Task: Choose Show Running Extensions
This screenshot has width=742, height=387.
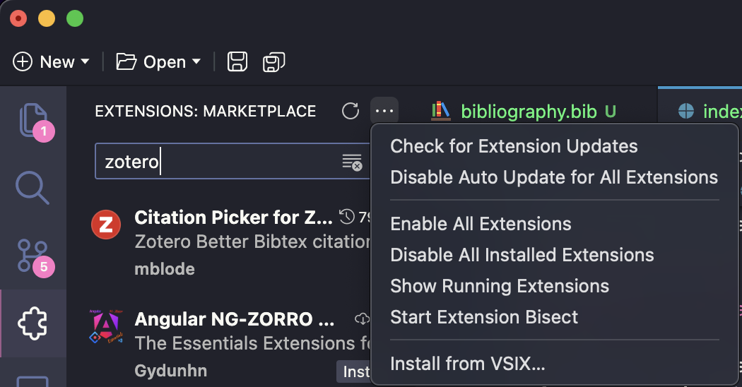Action: [500, 286]
